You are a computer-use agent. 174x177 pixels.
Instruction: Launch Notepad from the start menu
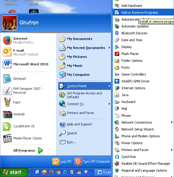28,79
